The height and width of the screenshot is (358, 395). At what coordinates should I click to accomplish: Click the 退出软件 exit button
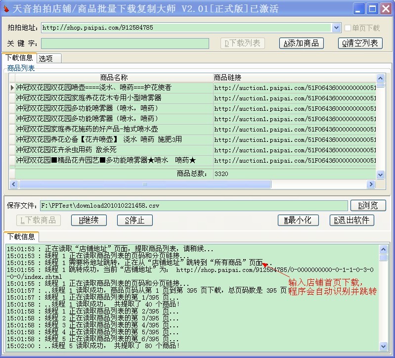(x=351, y=221)
